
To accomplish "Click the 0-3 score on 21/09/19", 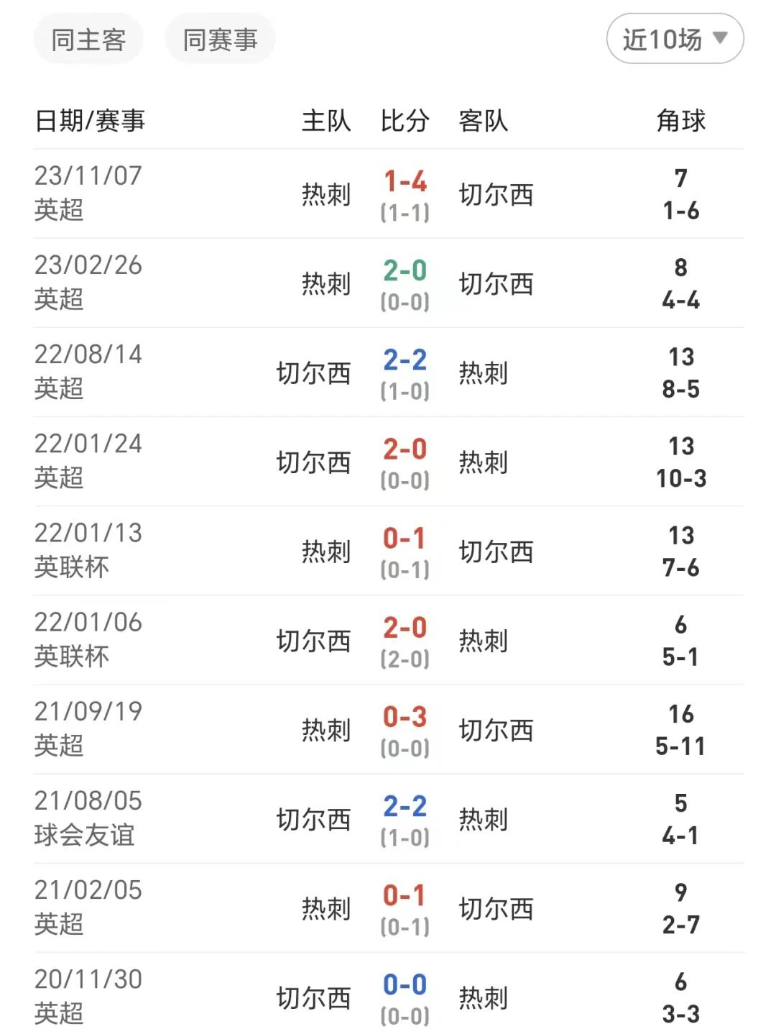I will point(405,716).
